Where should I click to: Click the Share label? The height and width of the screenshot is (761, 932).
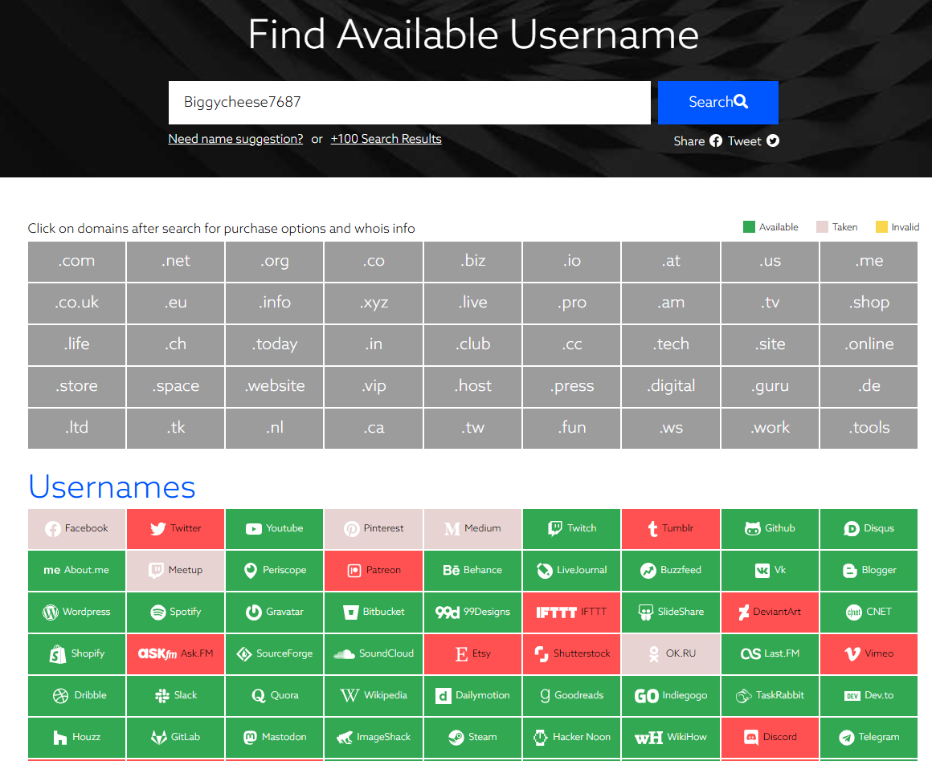point(689,141)
